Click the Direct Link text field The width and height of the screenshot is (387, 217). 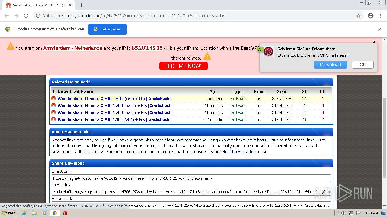pyautogui.click(x=191, y=178)
